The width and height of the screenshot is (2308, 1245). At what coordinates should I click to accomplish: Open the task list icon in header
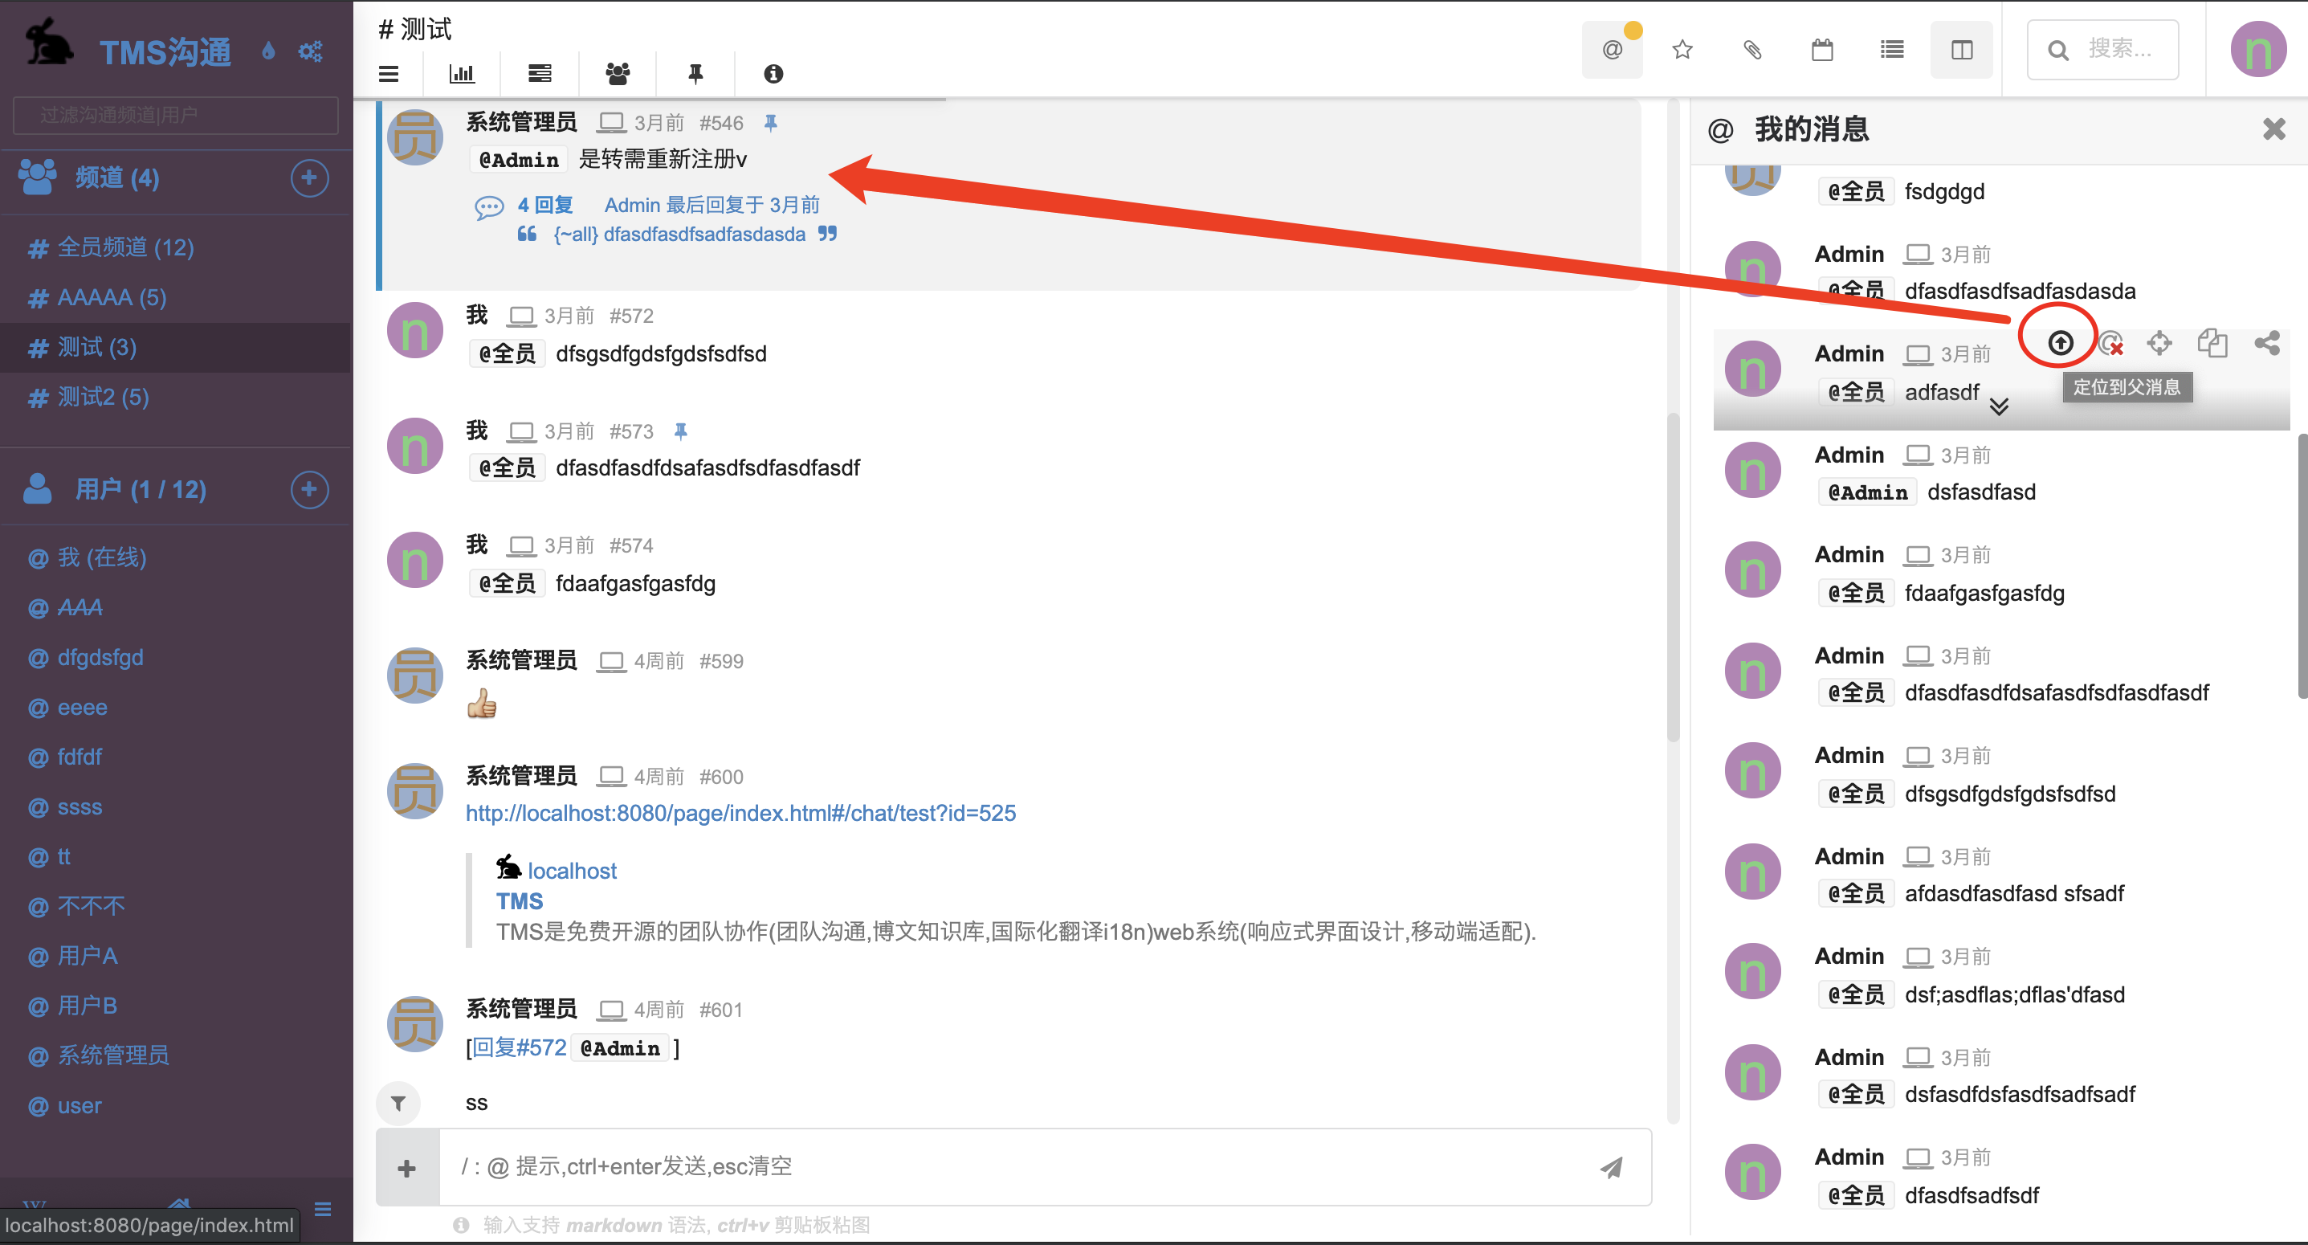(1892, 49)
